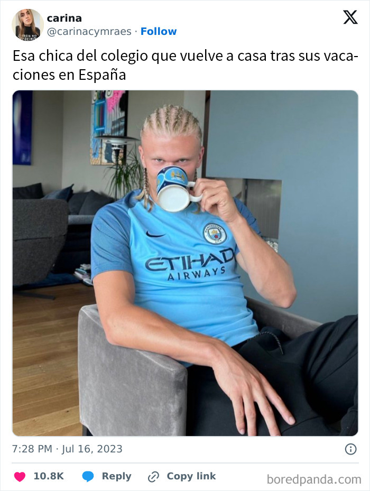Viewport: 370px width, 491px height.
Task: Click the blue reply speech bubble icon
Action: point(88,476)
